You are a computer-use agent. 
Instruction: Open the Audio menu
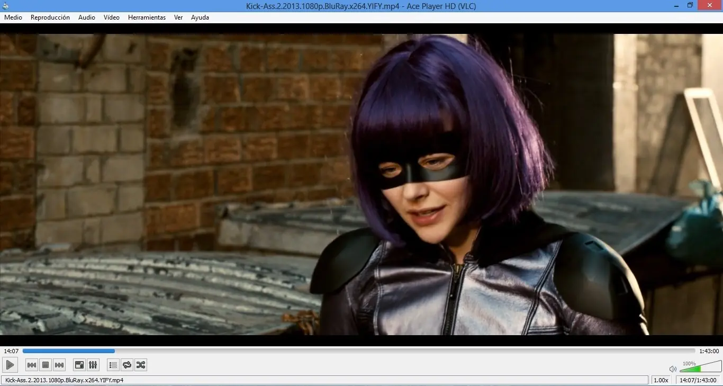point(87,17)
